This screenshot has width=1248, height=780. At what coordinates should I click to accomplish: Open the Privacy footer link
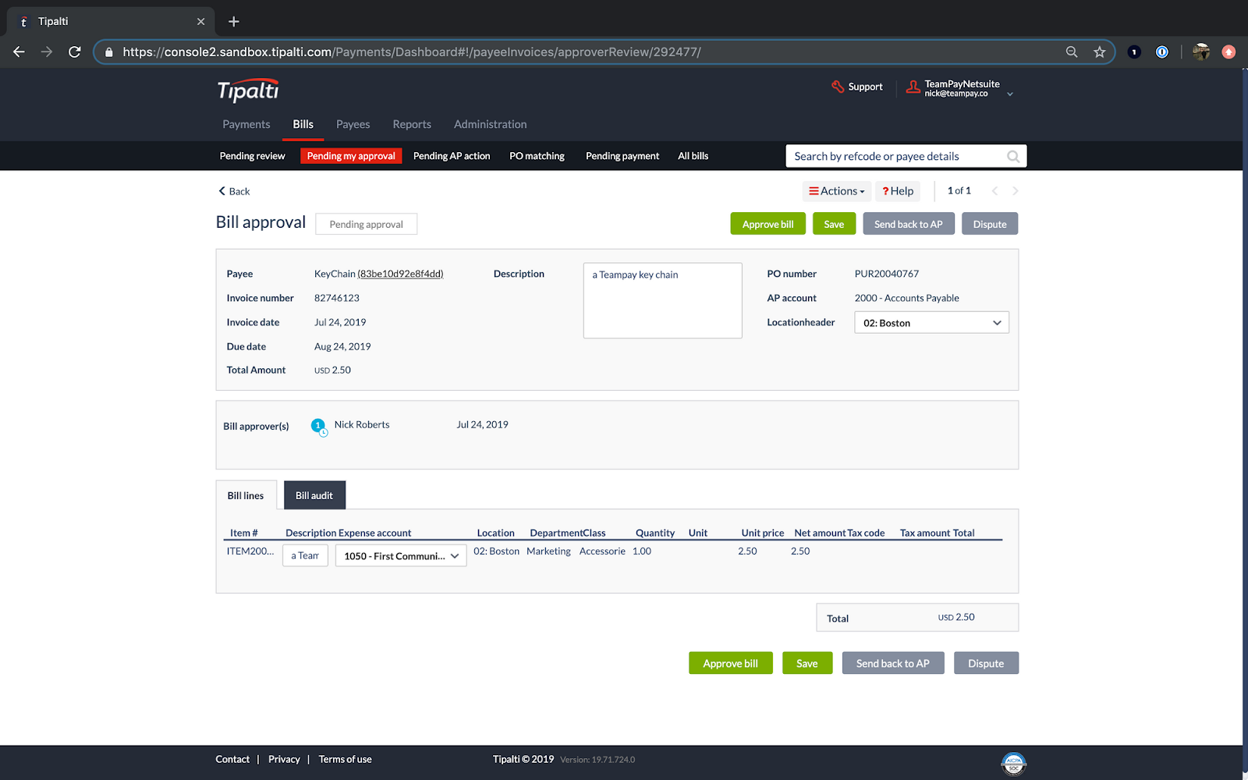[284, 759]
